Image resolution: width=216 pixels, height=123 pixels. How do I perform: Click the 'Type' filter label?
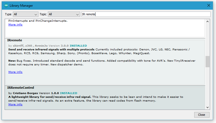8,14
